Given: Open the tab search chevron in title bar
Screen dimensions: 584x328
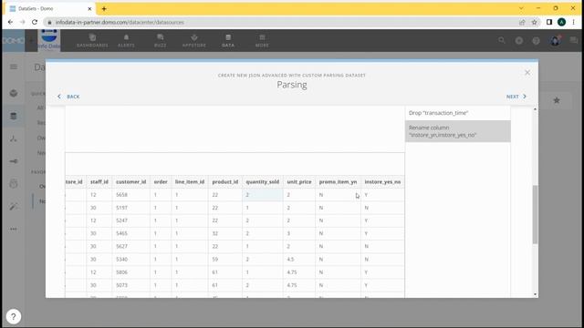Looking at the screenshot, I should pos(521,8).
